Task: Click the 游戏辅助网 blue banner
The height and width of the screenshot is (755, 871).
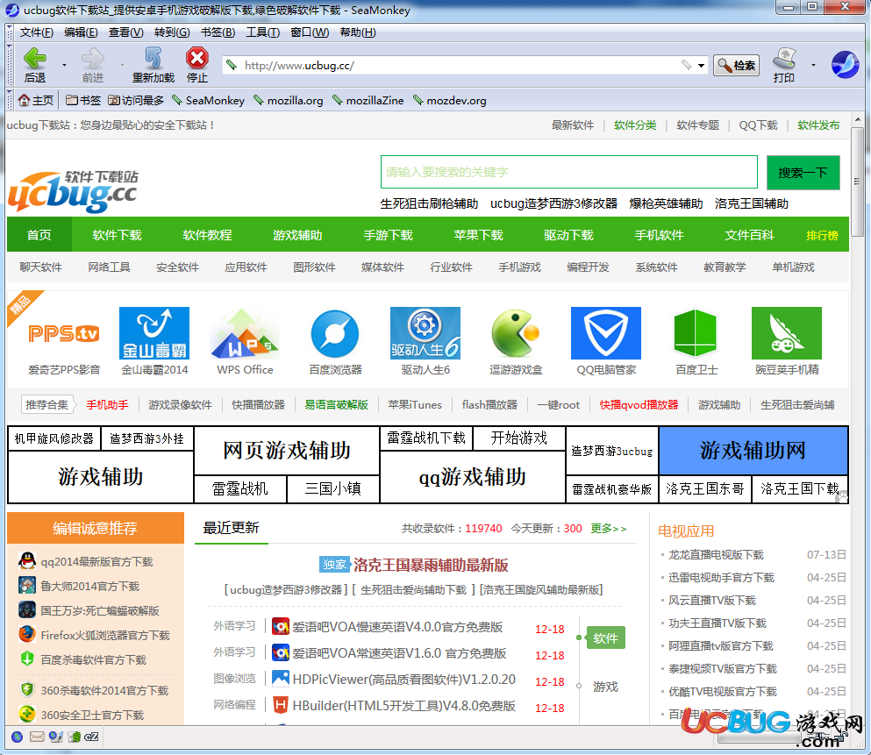Action: pos(753,450)
